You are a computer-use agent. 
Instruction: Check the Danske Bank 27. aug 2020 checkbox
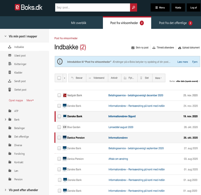coord(59,148)
